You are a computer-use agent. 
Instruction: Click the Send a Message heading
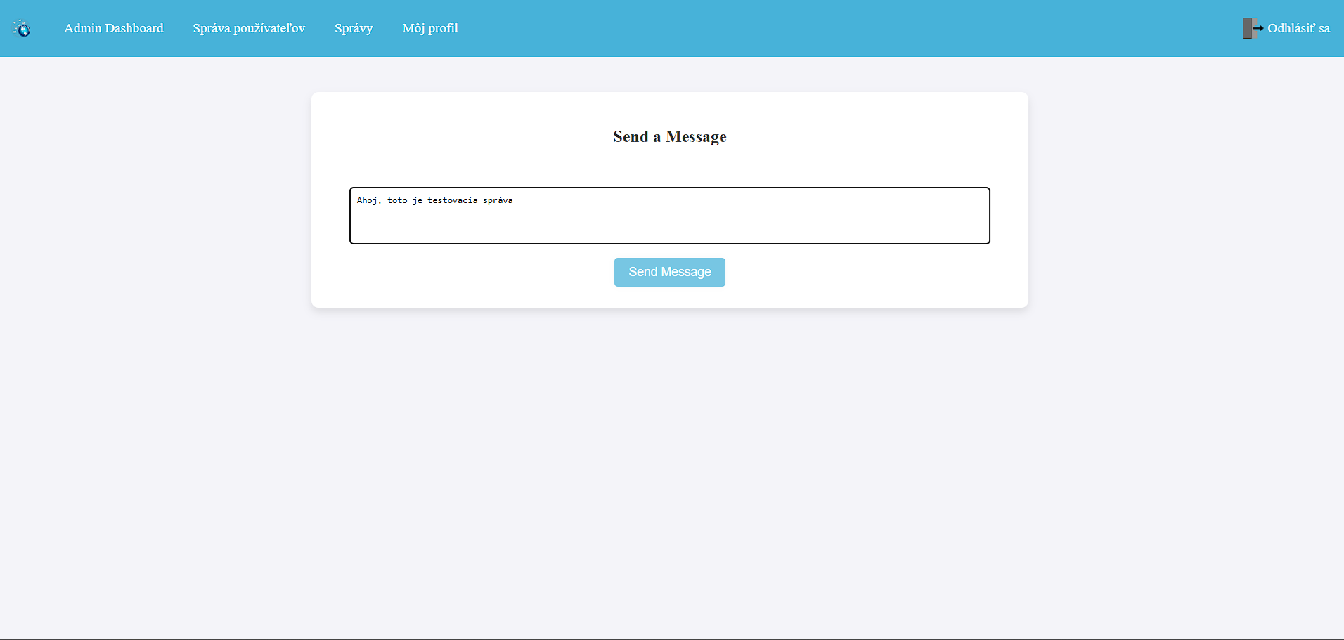point(670,136)
